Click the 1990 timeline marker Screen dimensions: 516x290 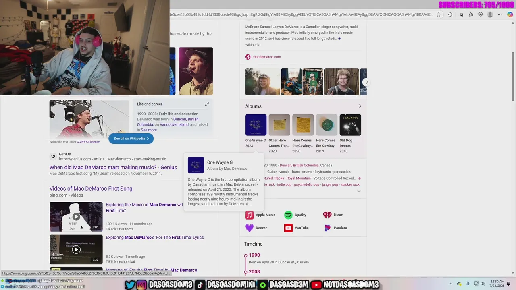[x=246, y=255]
